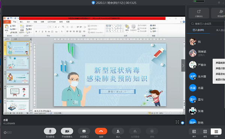Click the fullscreen expand icon on shared screen
The height and width of the screenshot is (139, 225).
pos(177,122)
